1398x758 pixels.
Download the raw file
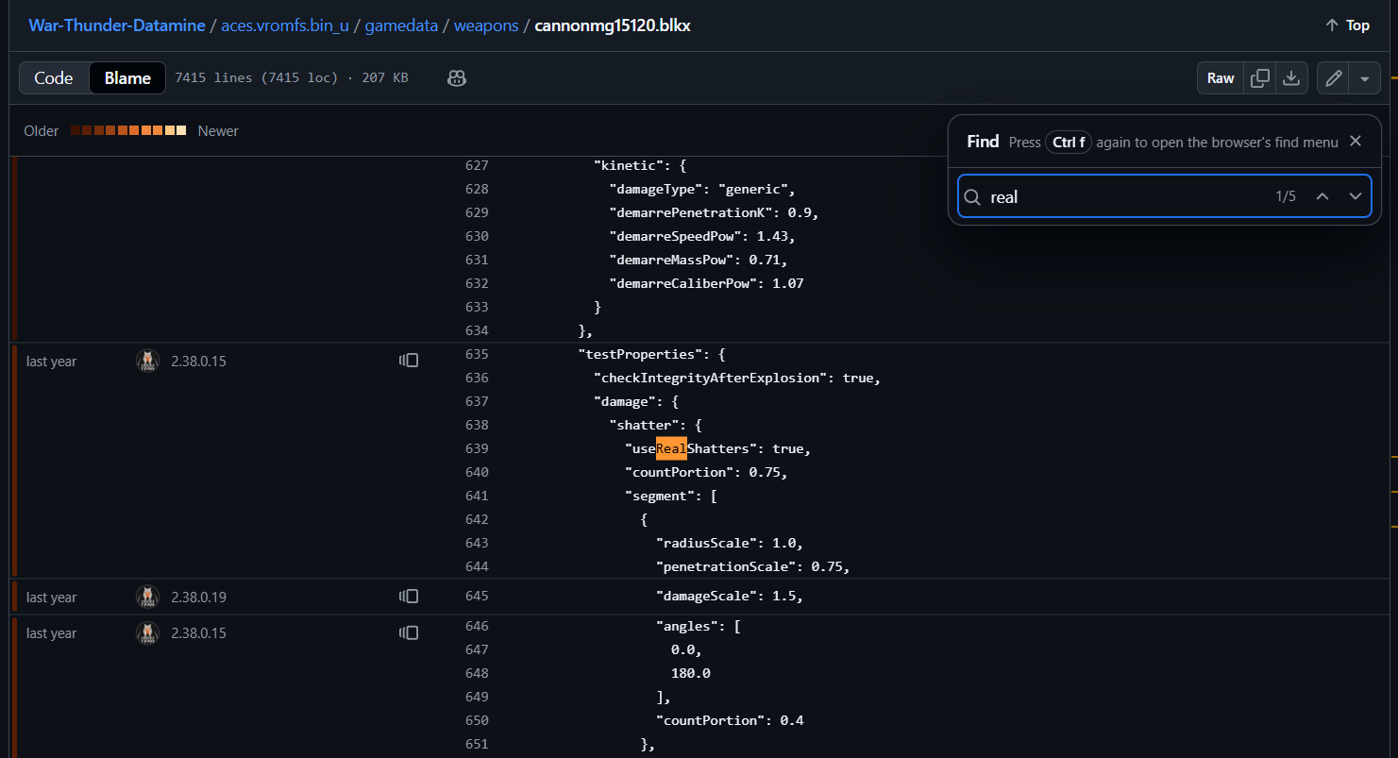(1290, 78)
